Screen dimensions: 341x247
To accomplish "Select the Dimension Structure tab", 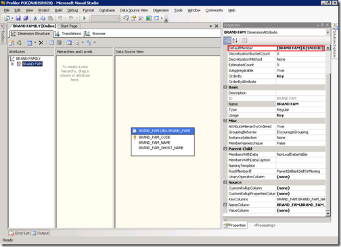I will click(30, 34).
